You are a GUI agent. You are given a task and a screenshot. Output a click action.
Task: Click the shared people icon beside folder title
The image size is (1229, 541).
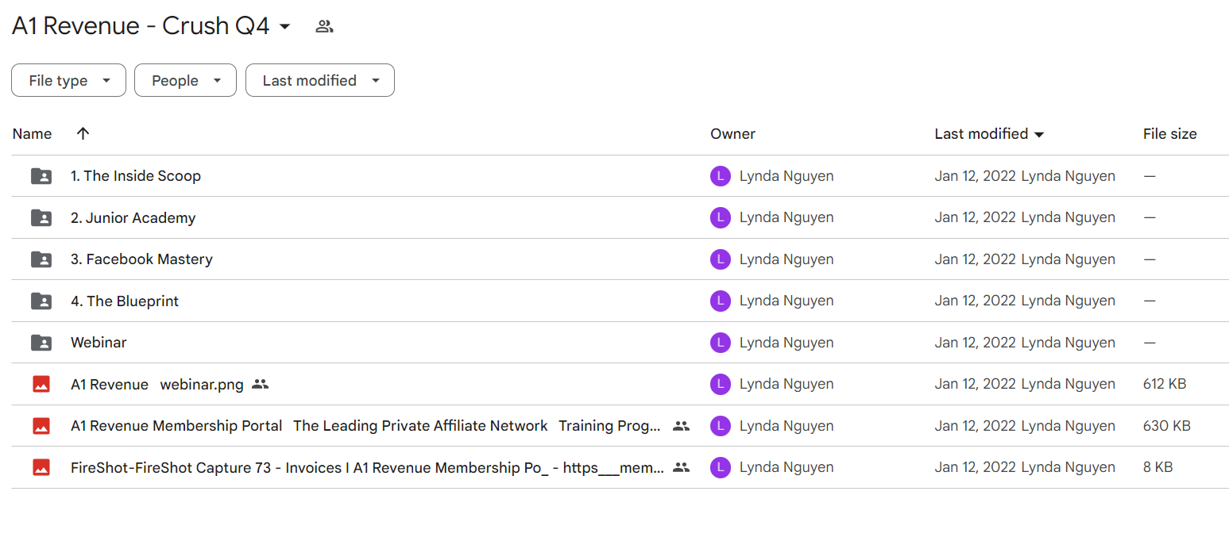[x=324, y=26]
